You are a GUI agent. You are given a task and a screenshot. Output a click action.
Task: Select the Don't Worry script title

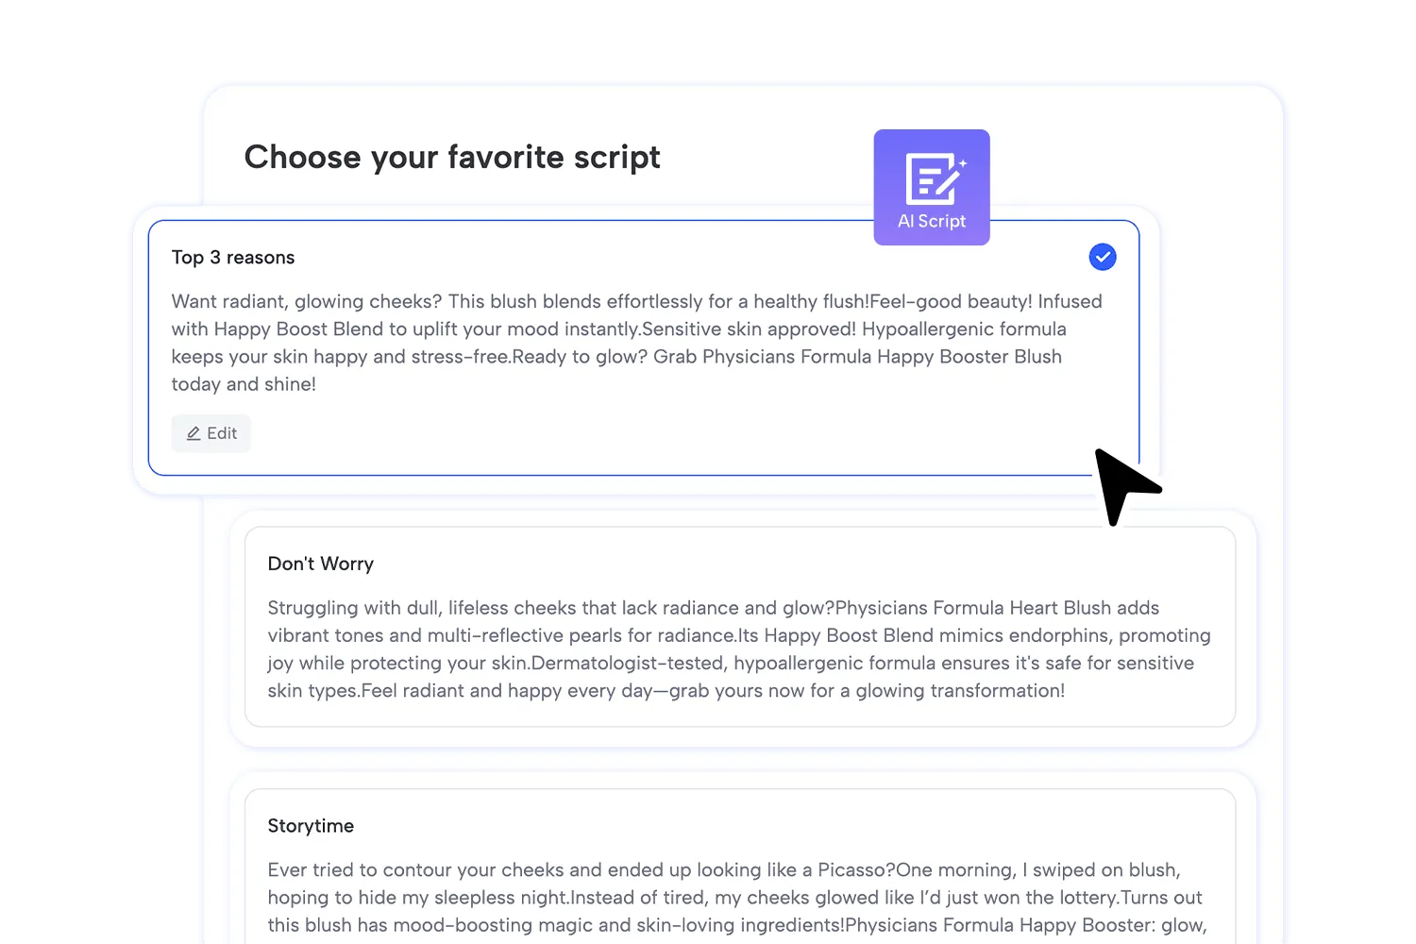[x=321, y=564]
